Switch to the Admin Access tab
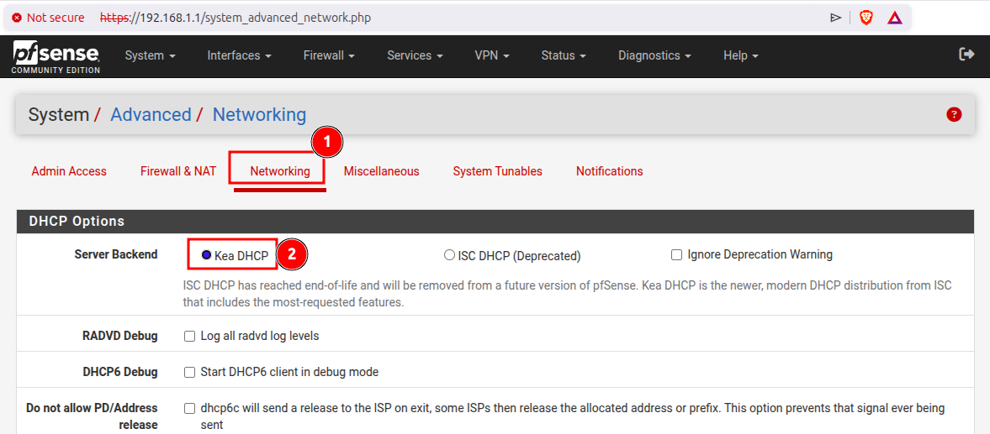990x434 pixels. [x=69, y=171]
